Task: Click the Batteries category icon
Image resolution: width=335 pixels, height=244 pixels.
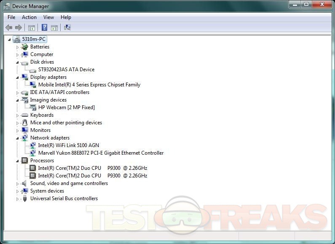Action: 25,47
